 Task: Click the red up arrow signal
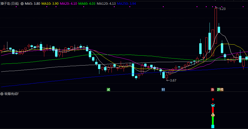213,100
